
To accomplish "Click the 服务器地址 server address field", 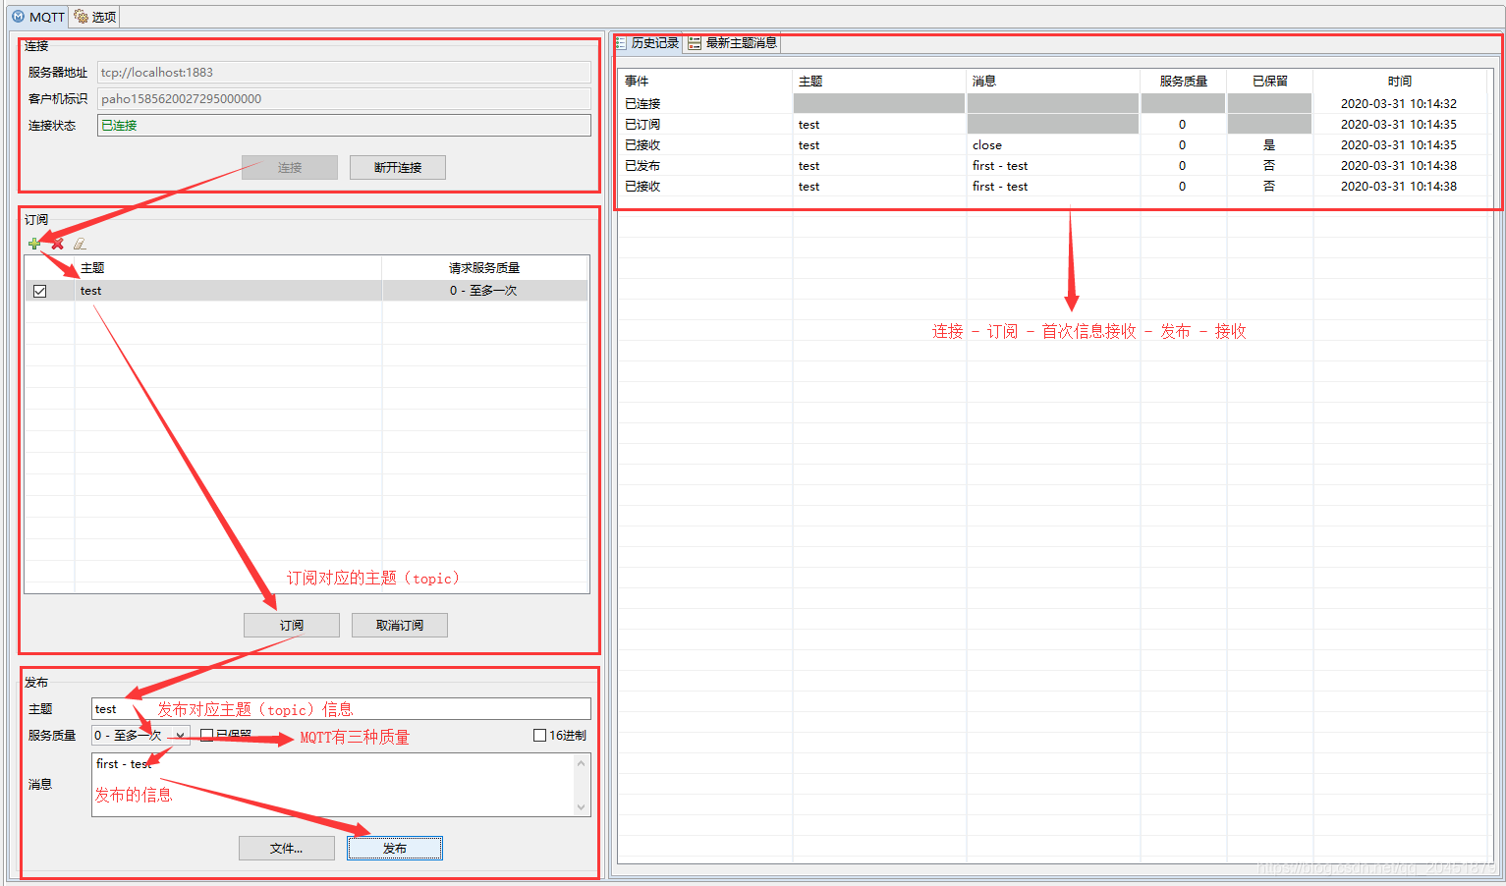I will 344,72.
